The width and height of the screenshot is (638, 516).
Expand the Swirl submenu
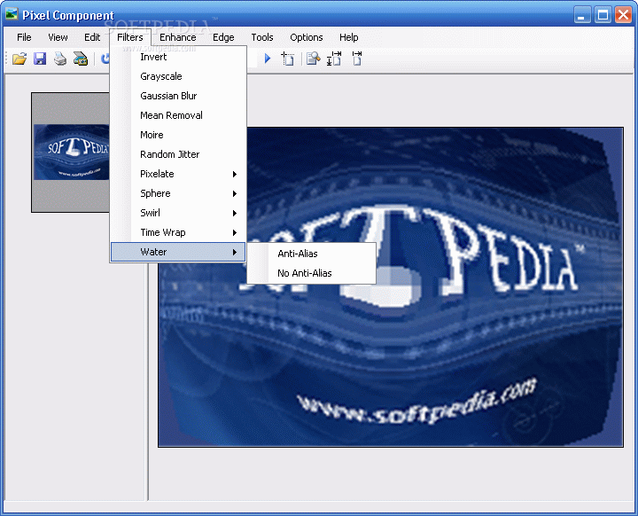click(178, 214)
